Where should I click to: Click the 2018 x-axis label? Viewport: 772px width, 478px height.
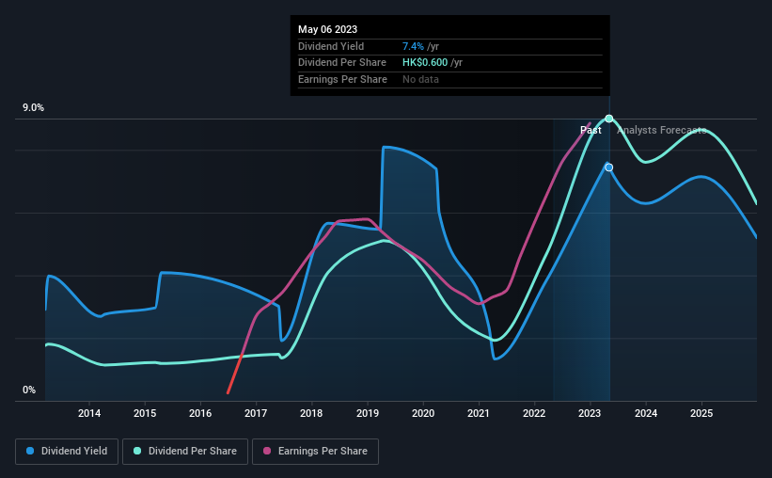click(x=311, y=413)
